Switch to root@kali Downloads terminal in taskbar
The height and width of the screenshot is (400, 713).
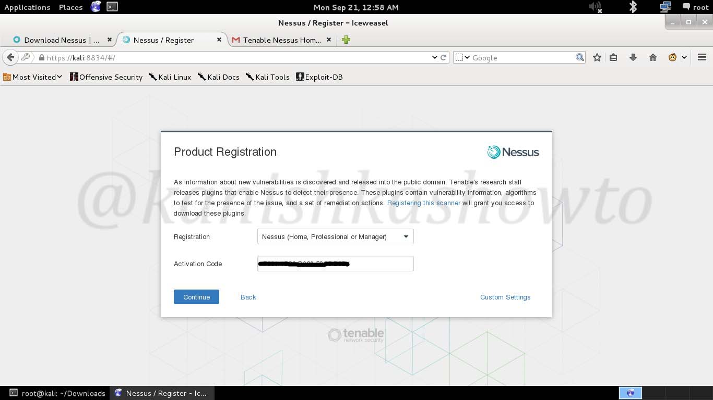coord(57,393)
